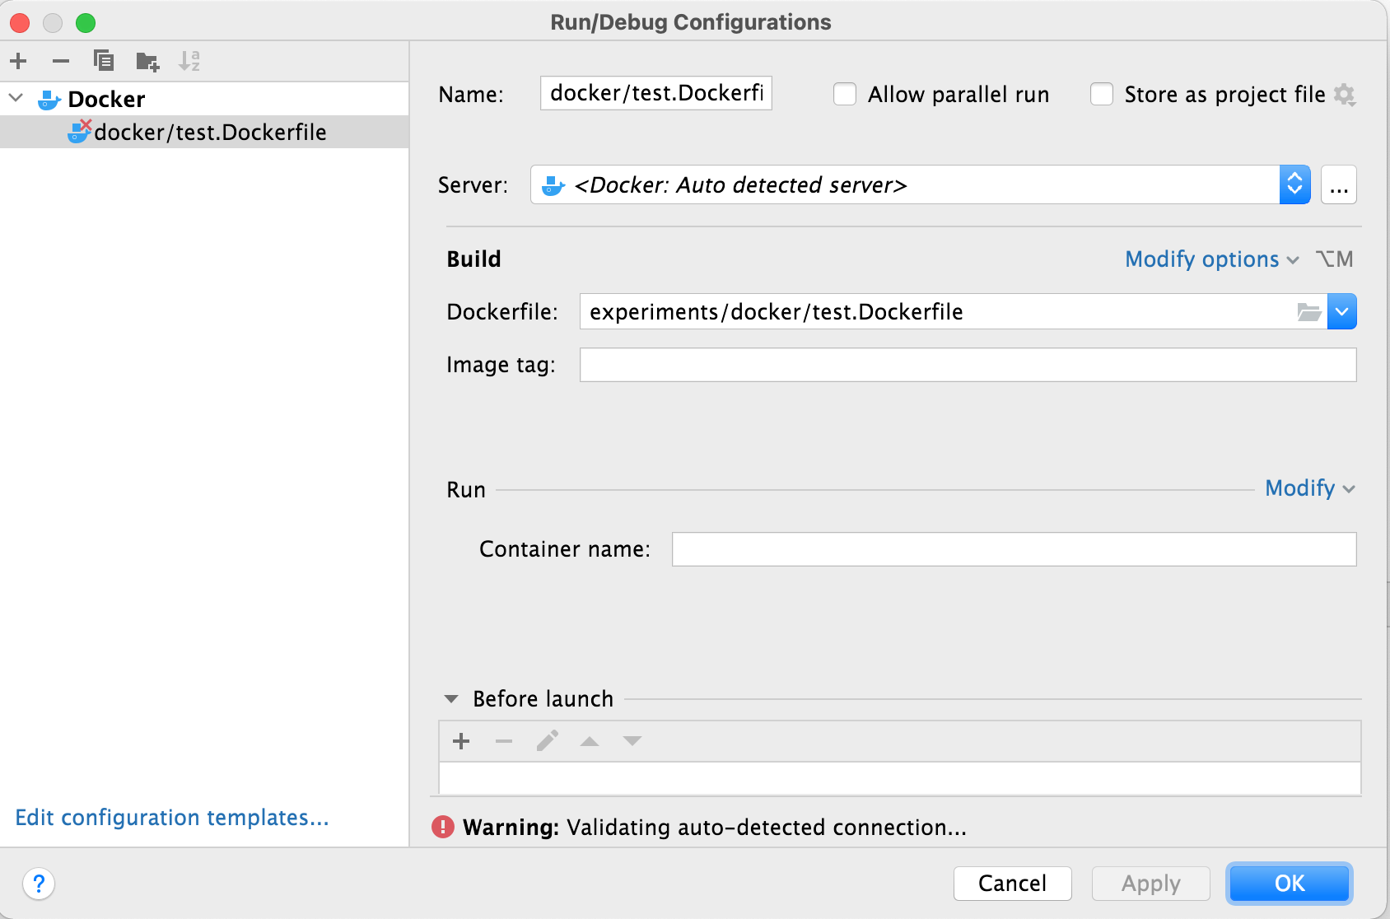Copy the selected configuration
1390x919 pixels.
pyautogui.click(x=104, y=61)
